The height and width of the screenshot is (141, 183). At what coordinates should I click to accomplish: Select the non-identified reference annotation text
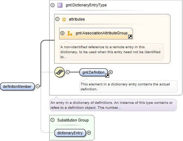[x=110, y=52]
